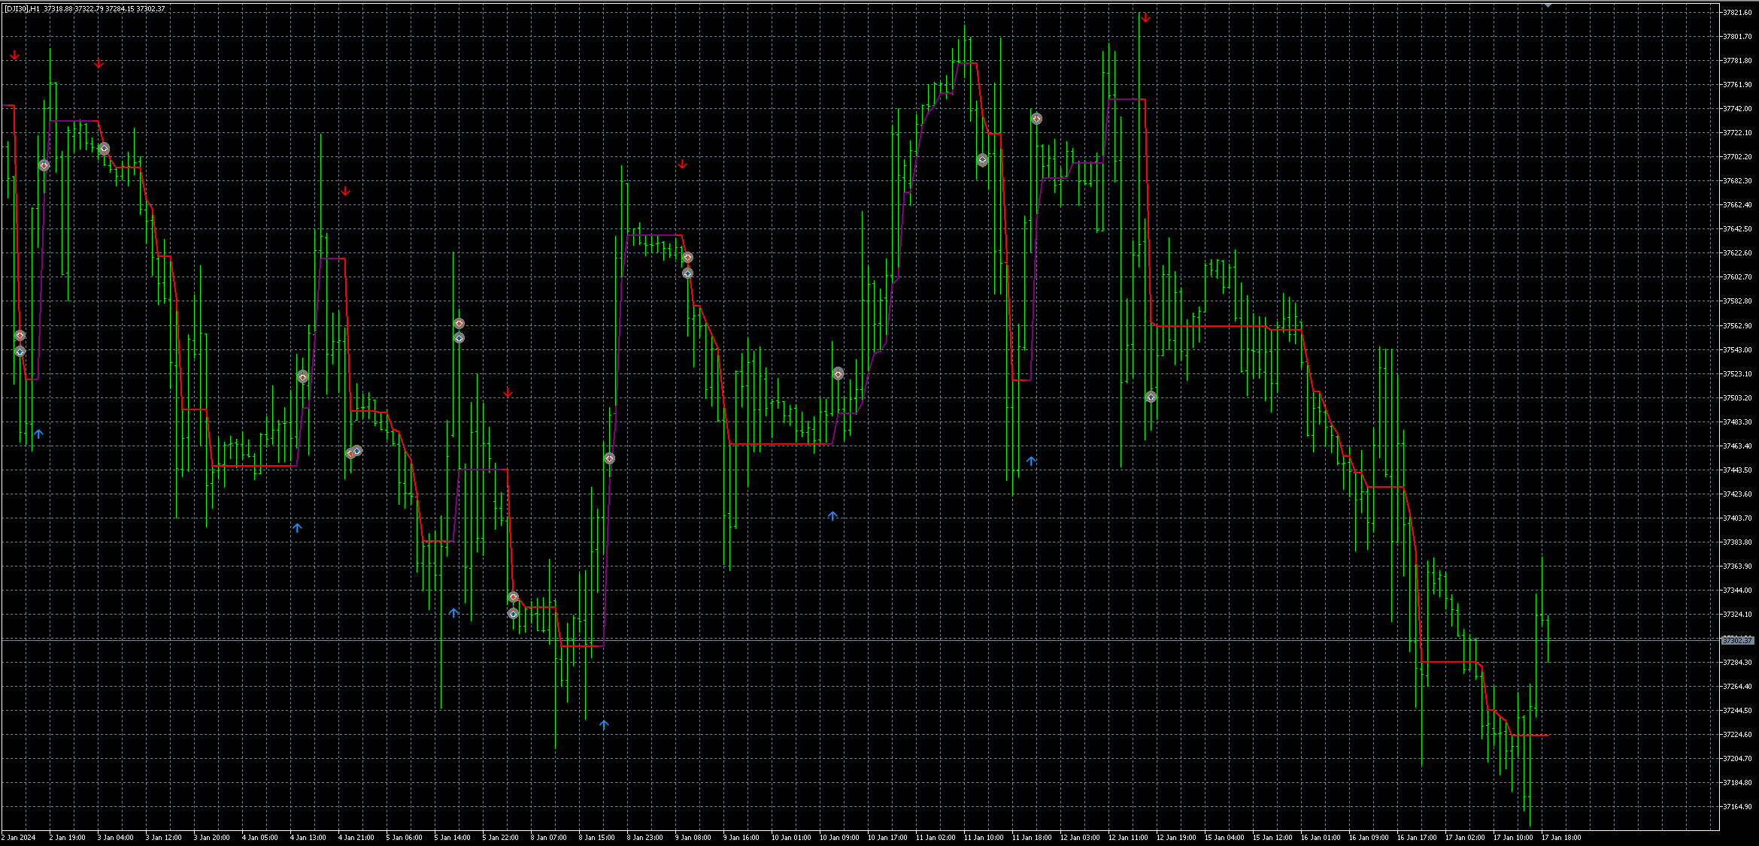Click the red sell arrow above 5 Jan 22:00
The image size is (1759, 846).
(508, 393)
